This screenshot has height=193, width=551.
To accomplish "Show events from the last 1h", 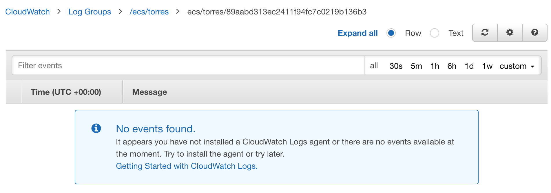I will pos(435,66).
